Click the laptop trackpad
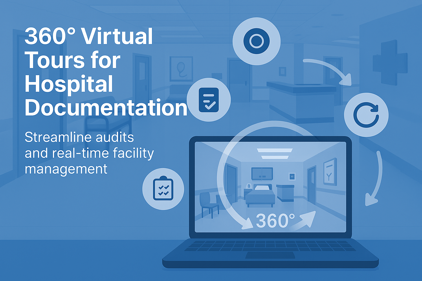Screen dimensions: 422x281 click(270, 255)
